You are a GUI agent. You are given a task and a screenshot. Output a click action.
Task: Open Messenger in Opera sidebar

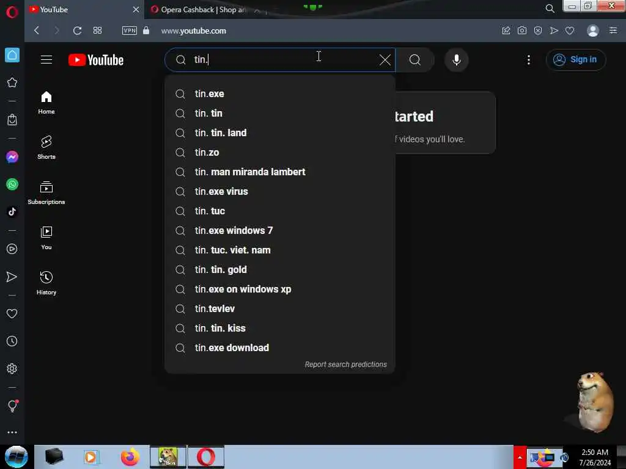pos(12,157)
